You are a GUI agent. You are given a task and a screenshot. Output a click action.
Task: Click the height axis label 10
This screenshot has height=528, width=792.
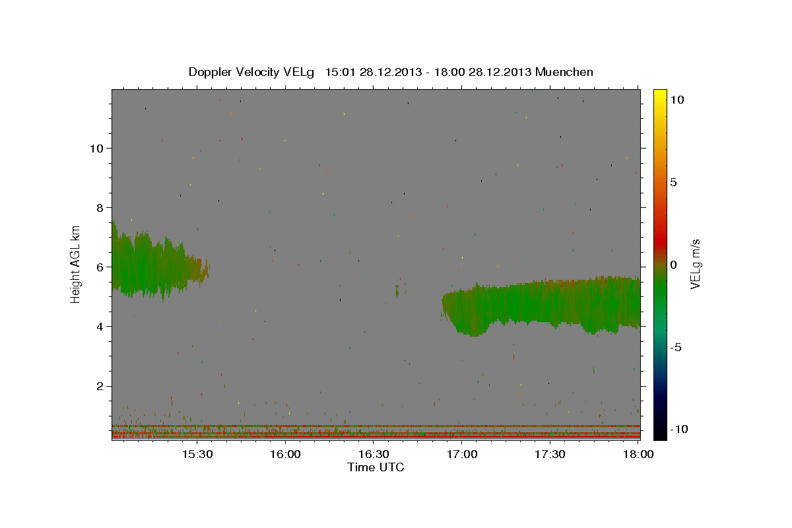(96, 148)
